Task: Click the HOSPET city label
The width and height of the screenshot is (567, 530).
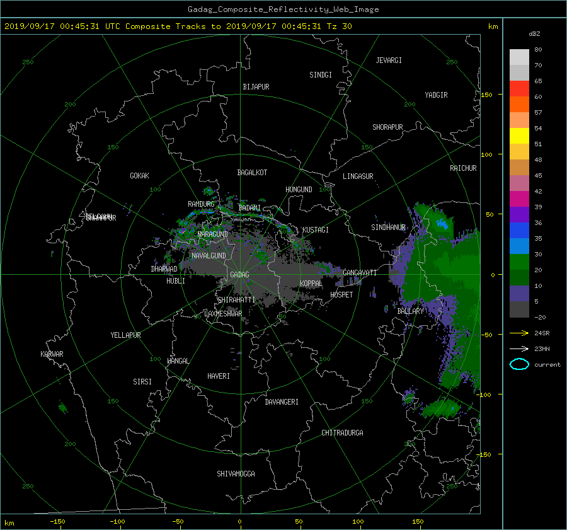Action: (341, 295)
